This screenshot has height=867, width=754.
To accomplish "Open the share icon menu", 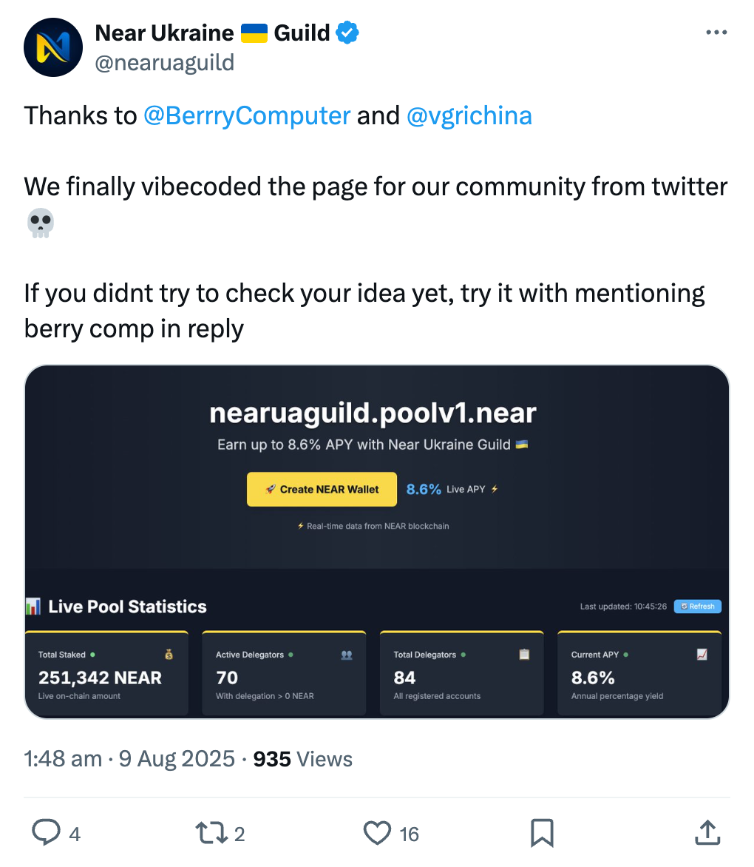I will pyautogui.click(x=707, y=833).
